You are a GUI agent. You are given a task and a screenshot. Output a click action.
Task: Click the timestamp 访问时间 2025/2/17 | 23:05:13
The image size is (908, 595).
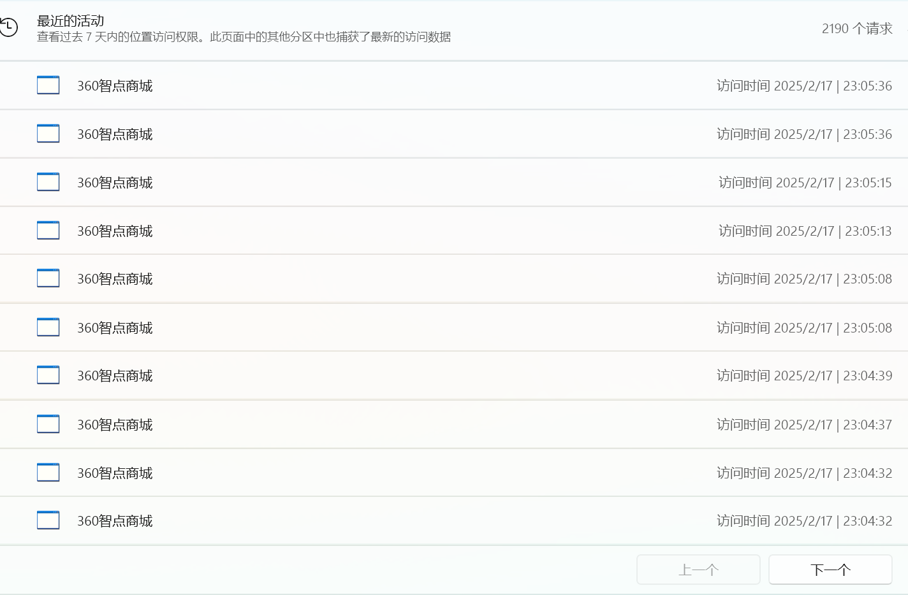tap(805, 231)
